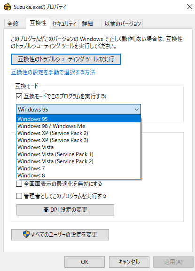195x271 pixels.
Task: Check 管理者としてこのプログラムを実行する
Action: 19,196
